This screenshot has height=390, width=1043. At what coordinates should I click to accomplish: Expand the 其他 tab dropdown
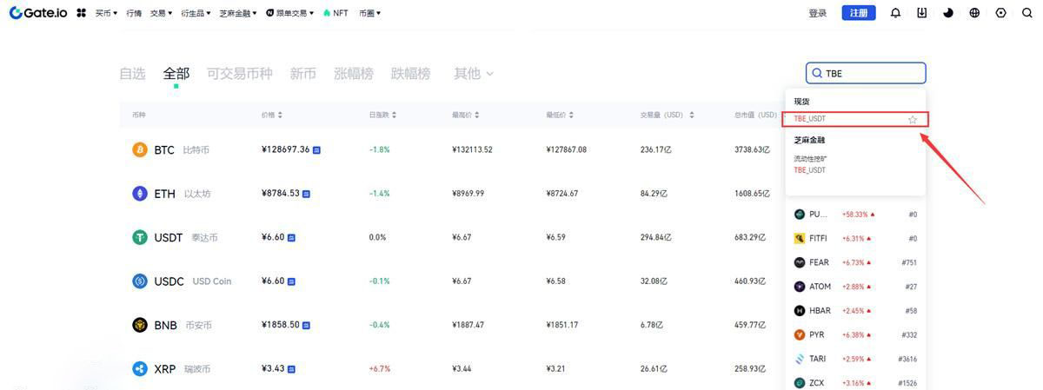click(x=474, y=74)
